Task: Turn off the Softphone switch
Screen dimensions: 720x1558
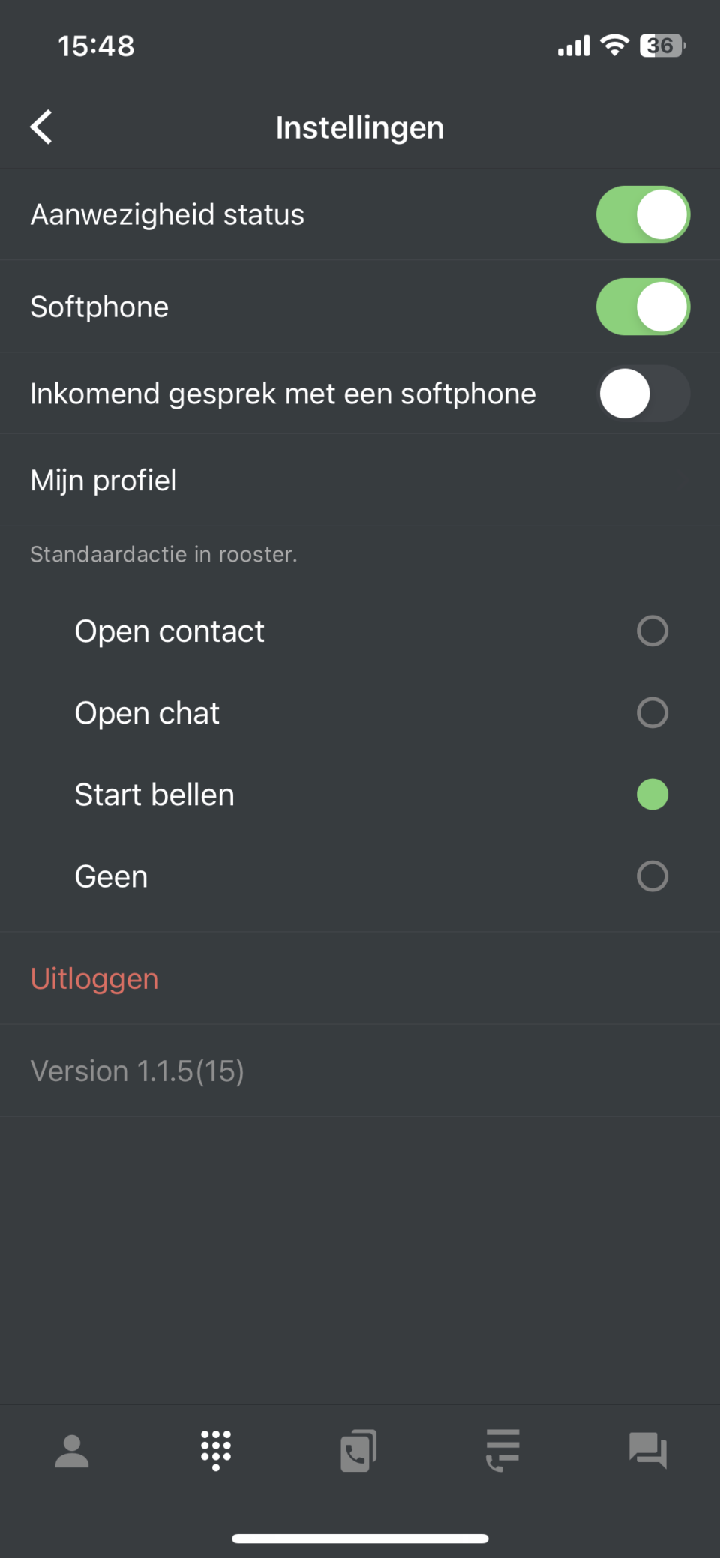Action: pos(642,307)
